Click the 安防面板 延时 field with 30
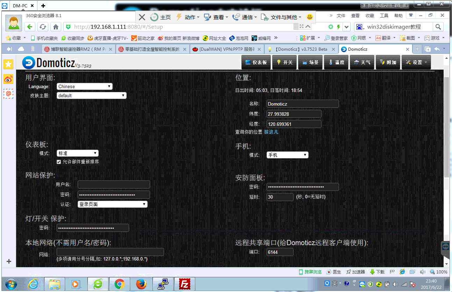This screenshot has width=452, height=292. (x=280, y=197)
